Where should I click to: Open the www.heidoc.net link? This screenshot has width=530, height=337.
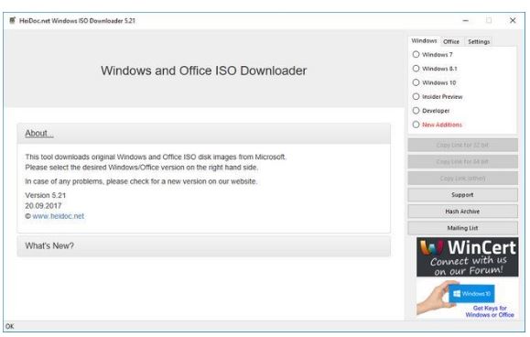pyautogui.click(x=59, y=216)
